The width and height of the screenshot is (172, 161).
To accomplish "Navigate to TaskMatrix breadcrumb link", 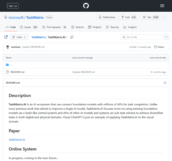I will coord(38,37).
